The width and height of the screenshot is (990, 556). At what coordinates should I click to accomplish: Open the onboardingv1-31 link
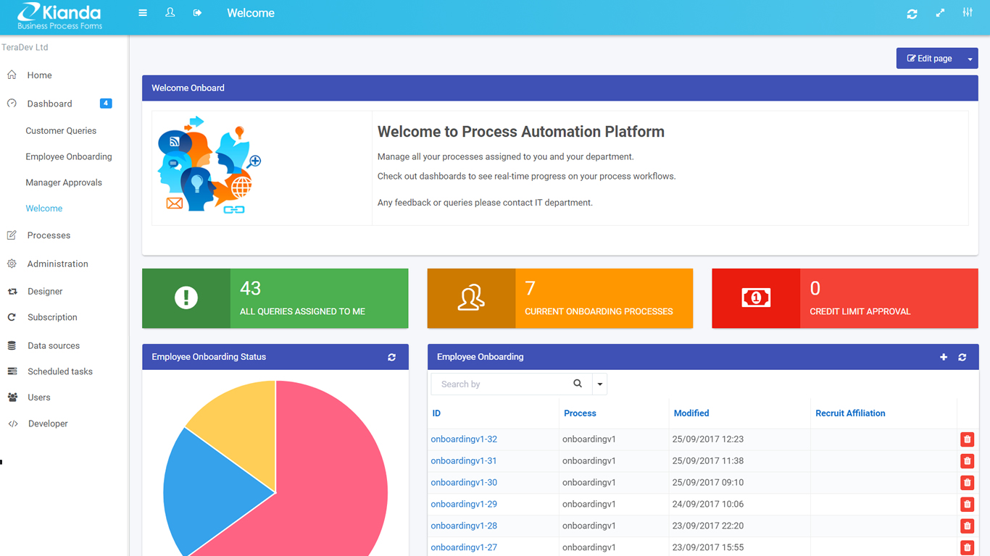click(x=464, y=461)
